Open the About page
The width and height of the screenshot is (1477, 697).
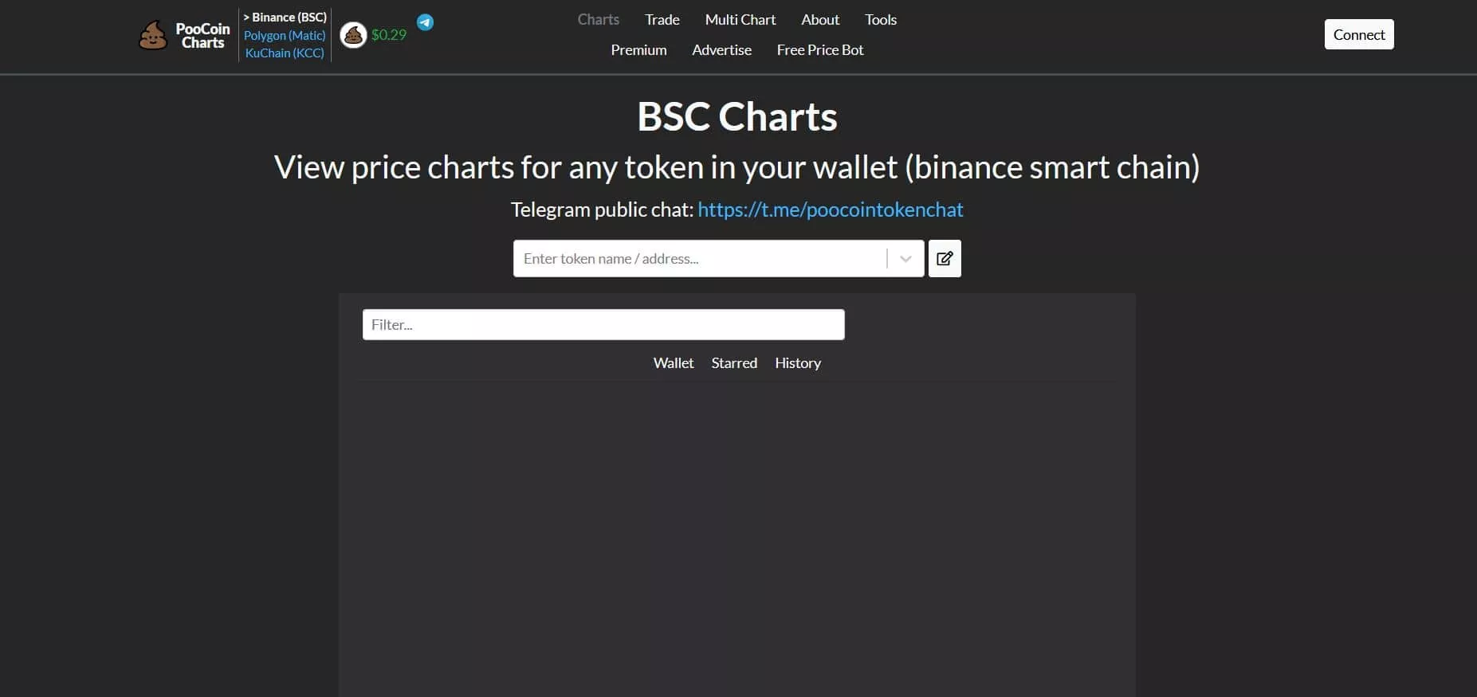820,20
